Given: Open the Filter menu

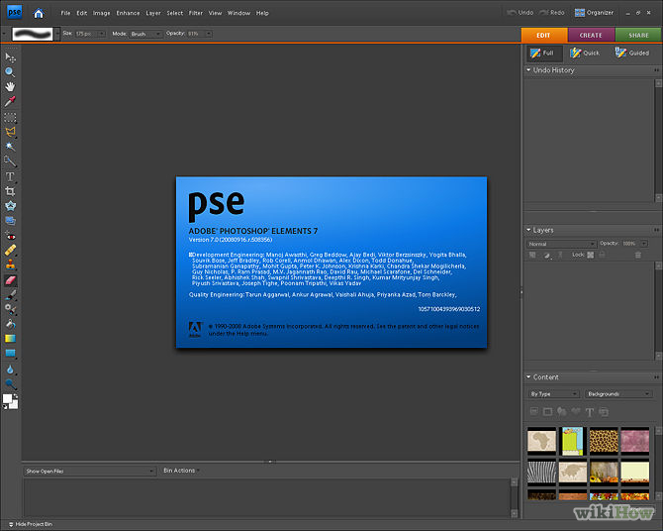Looking at the screenshot, I should 196,13.
